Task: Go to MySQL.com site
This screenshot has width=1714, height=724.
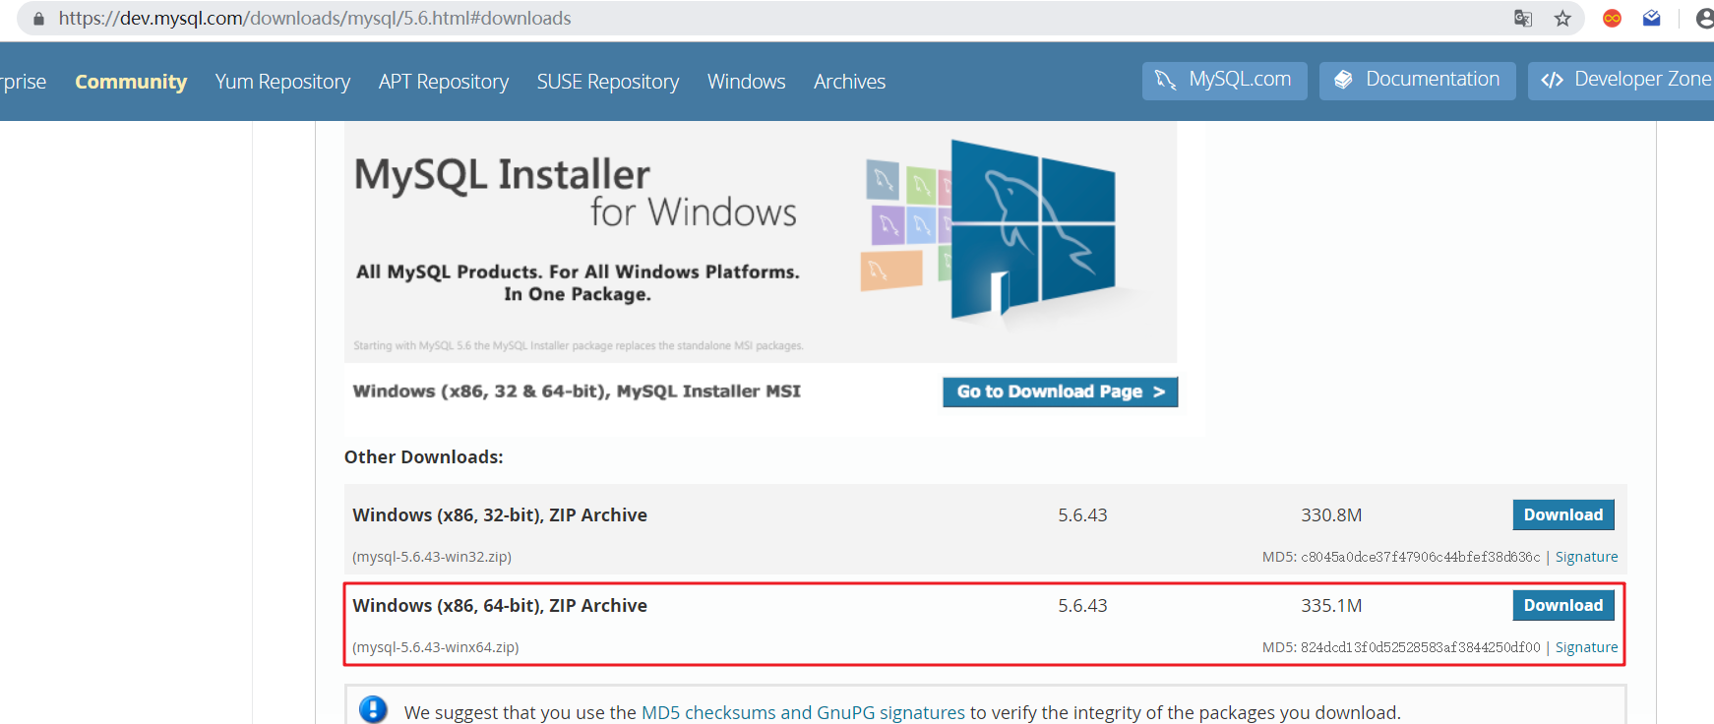Action: [1225, 81]
